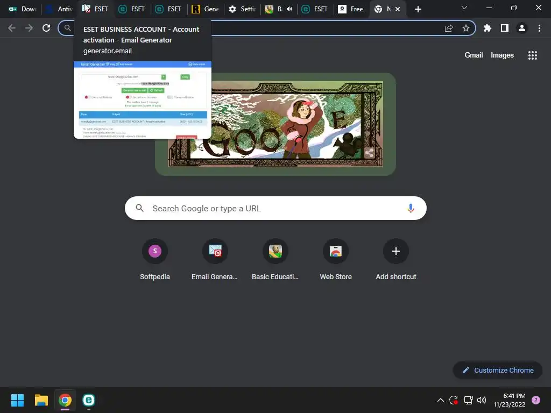Expand the tab search chevron
551x413 pixels.
tap(464, 8)
